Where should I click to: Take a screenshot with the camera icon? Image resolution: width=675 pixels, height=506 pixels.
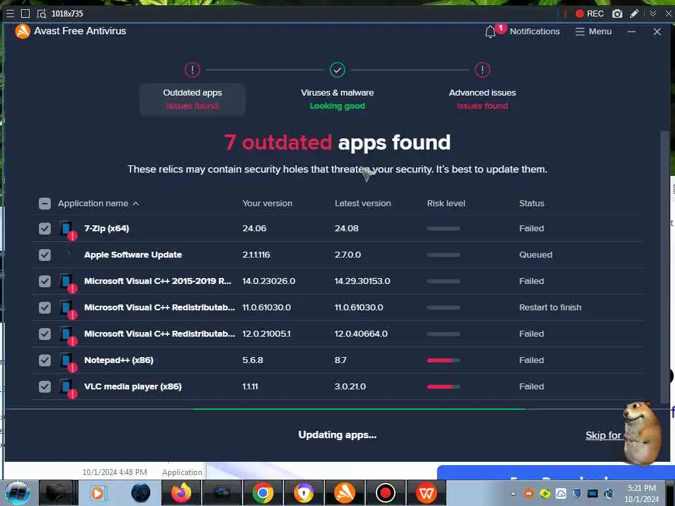(x=617, y=13)
